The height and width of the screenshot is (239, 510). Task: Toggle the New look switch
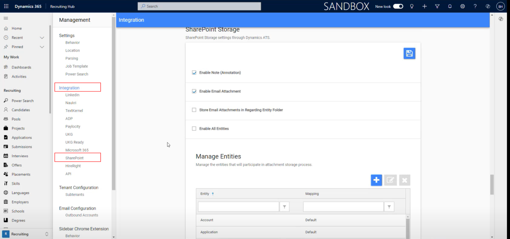pos(398,6)
